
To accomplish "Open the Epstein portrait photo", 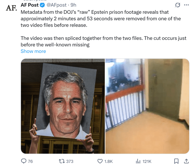I will 63,106.
